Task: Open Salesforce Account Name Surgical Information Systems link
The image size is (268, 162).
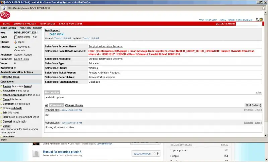Action: tap(106, 46)
